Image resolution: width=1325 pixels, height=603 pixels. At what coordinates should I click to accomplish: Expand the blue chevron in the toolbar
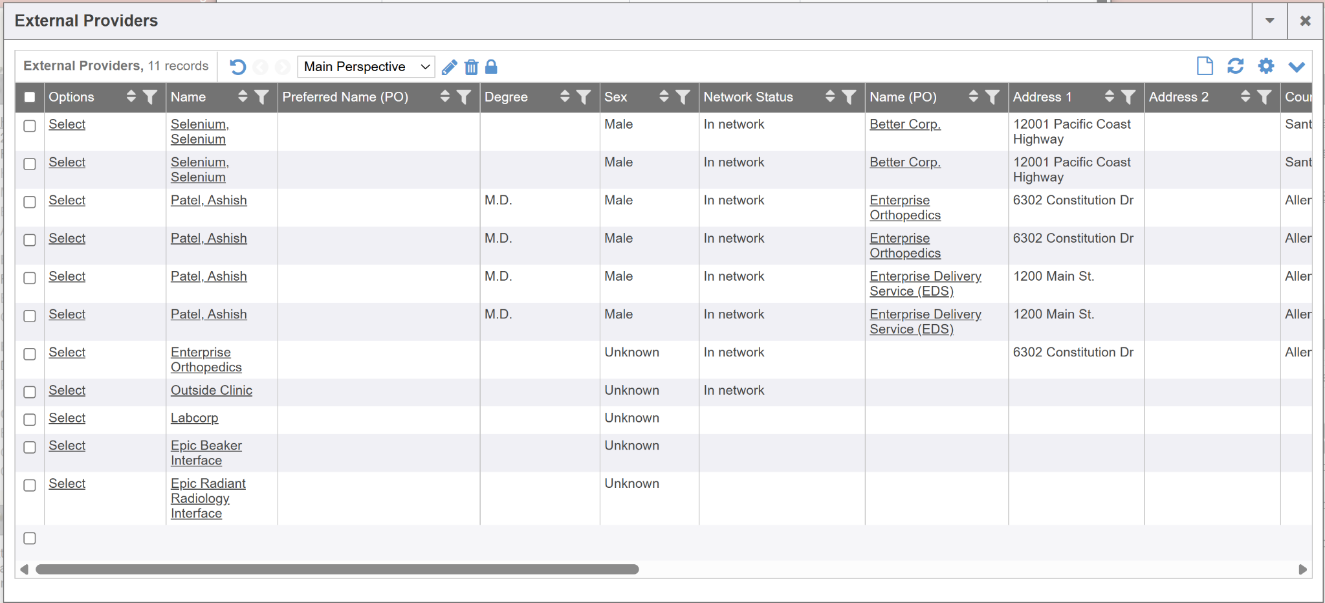(1297, 67)
